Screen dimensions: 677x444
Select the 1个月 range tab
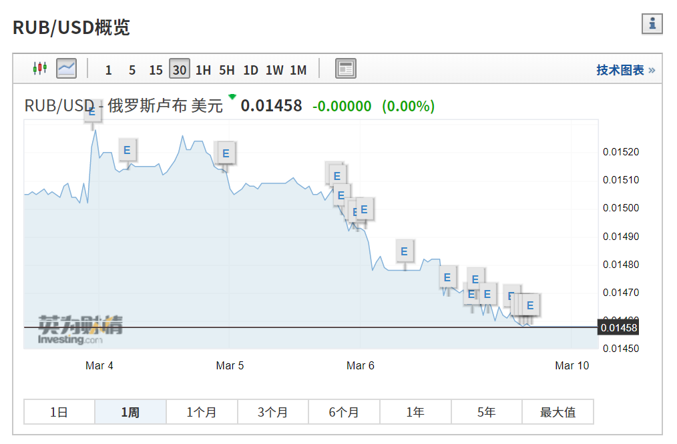coord(202,412)
